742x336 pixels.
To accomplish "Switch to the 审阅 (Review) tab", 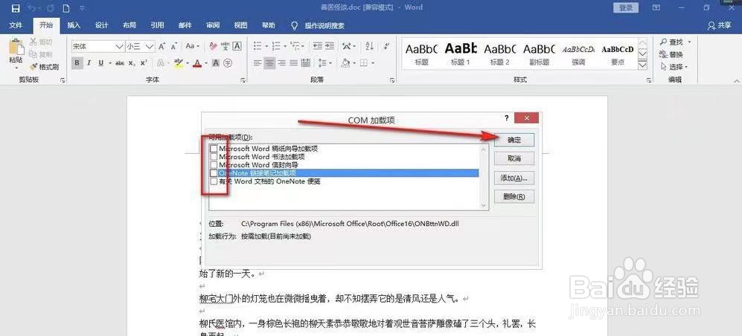I will (x=213, y=25).
